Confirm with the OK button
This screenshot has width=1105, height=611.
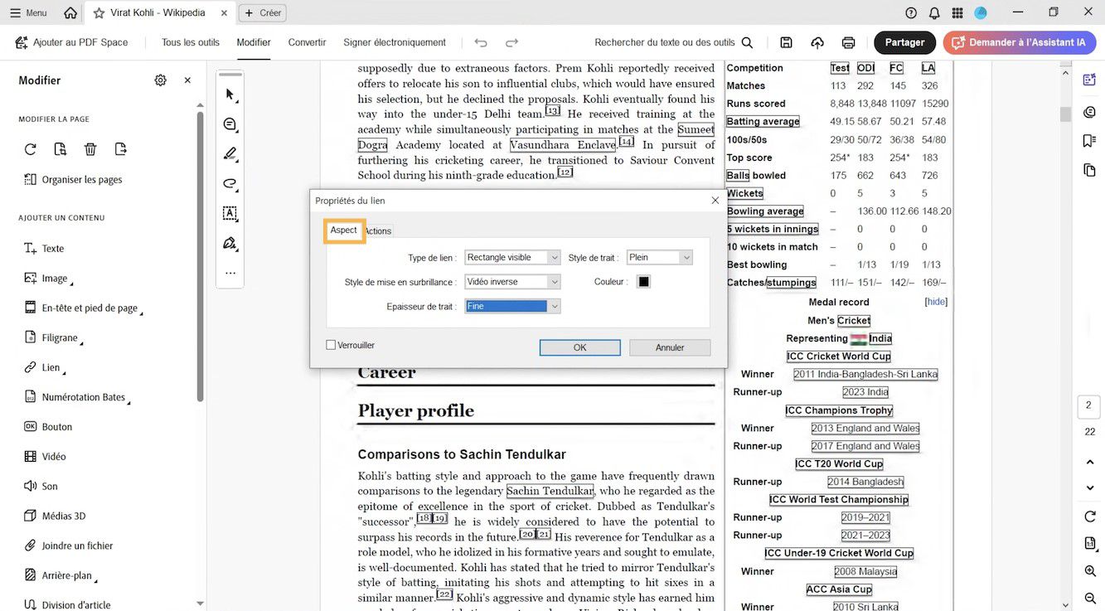(x=580, y=347)
